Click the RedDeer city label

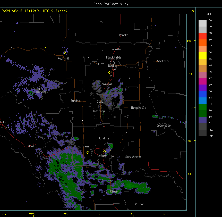coord(113,66)
